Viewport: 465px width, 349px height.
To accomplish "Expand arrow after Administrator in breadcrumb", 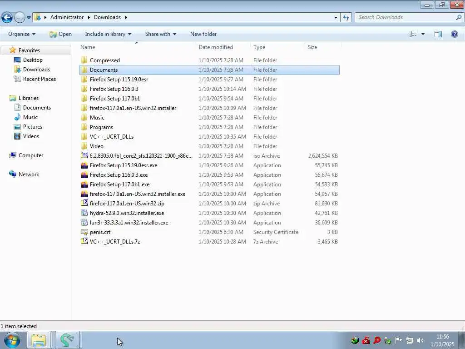I will [x=89, y=18].
